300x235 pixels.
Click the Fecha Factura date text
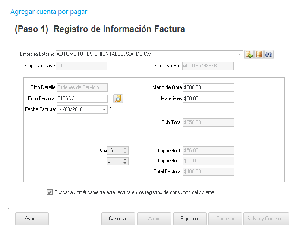[x=78, y=110]
